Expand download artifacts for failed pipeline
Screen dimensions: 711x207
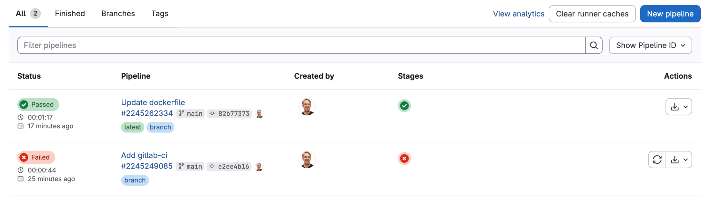point(679,160)
